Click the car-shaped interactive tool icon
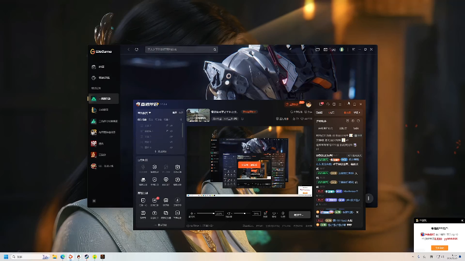The height and width of the screenshot is (261, 465). click(143, 181)
